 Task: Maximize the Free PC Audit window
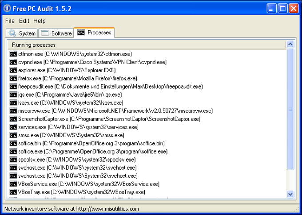pyautogui.click(x=282, y=8)
